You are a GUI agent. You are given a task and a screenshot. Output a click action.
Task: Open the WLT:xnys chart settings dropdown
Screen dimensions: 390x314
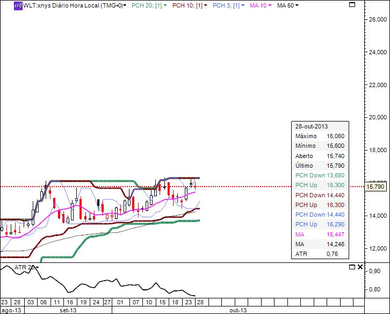click(125, 5)
